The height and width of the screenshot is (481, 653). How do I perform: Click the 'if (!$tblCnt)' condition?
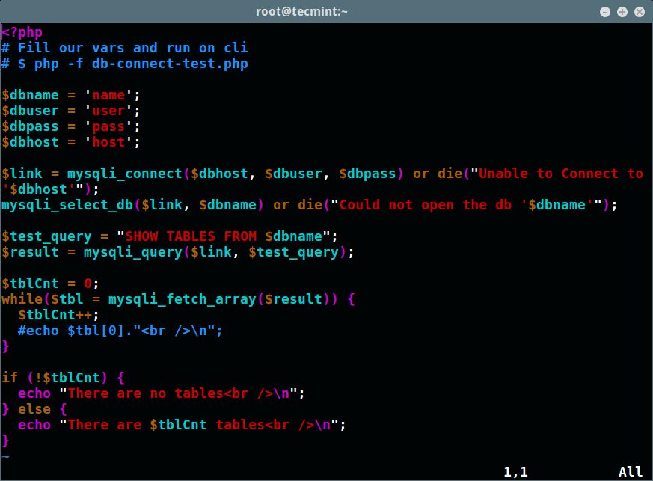55,378
